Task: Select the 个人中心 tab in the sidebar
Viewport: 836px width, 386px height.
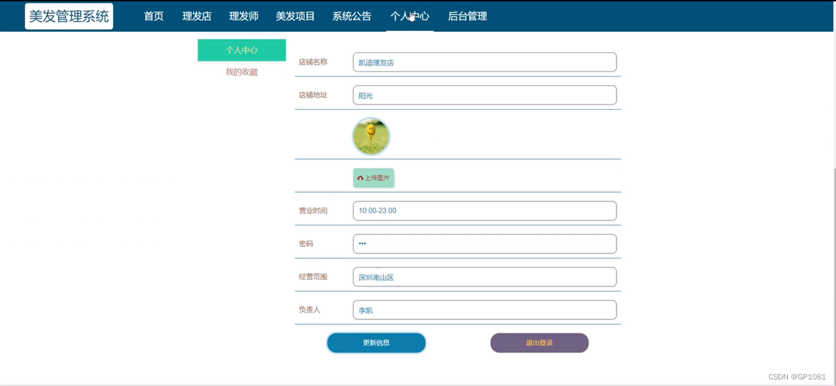Action: 241,49
